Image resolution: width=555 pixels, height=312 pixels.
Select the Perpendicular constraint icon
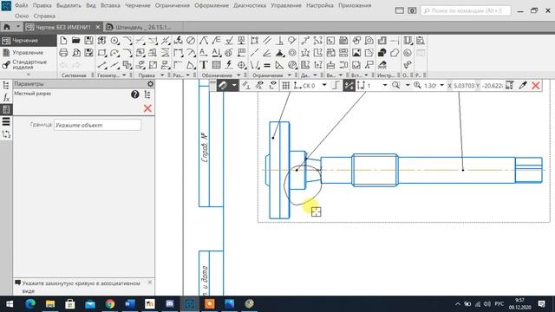tap(279, 41)
